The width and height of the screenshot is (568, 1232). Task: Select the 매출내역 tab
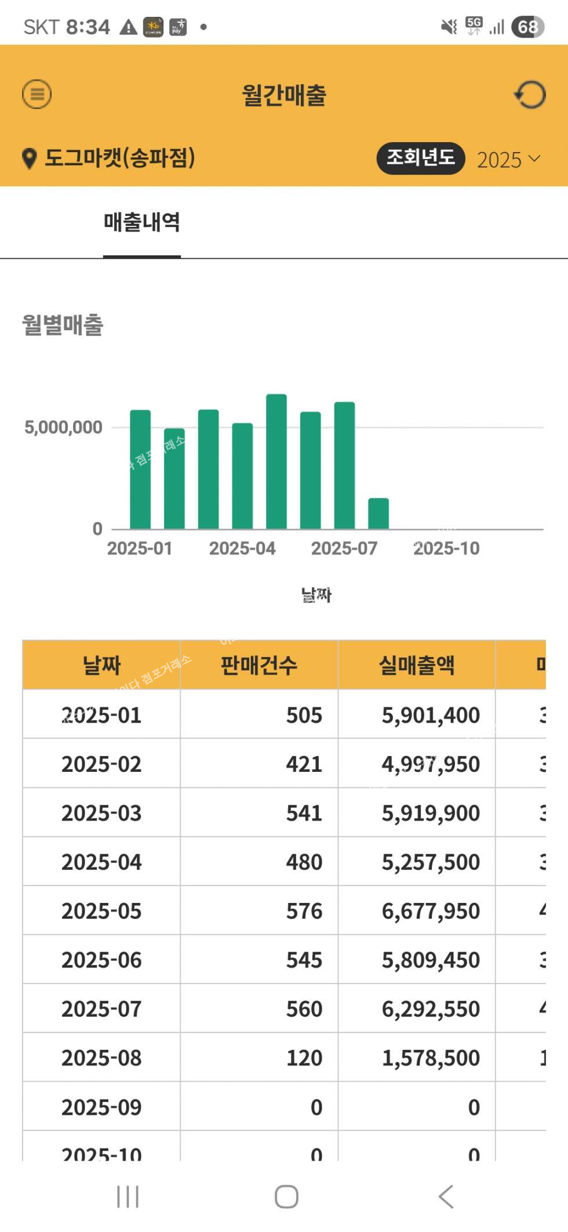coord(142,222)
